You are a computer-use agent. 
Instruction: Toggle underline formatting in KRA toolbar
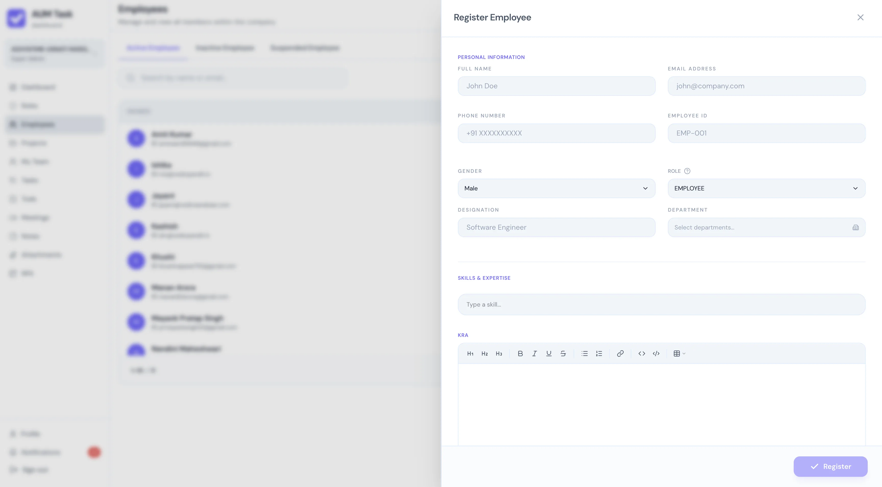(549, 354)
